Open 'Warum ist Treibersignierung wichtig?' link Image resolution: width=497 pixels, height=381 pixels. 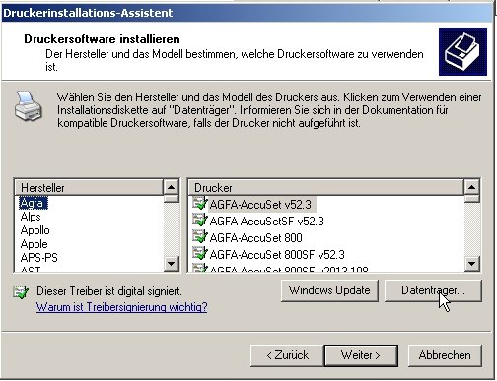tap(122, 307)
